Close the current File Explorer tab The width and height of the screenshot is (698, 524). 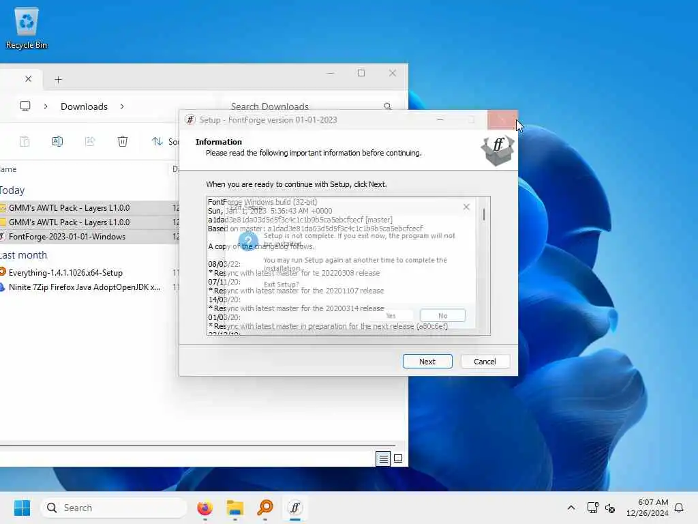(28, 79)
